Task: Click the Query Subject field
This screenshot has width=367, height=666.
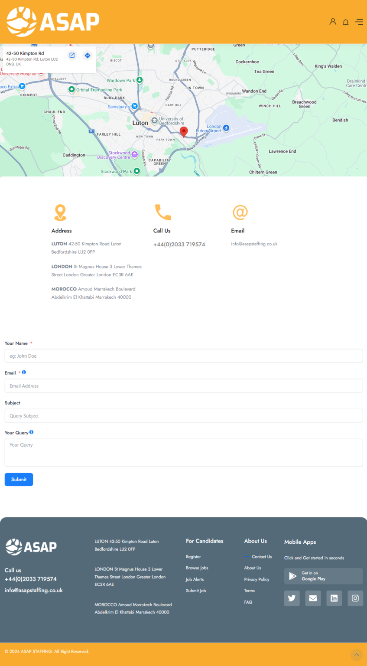Action: coord(183,416)
